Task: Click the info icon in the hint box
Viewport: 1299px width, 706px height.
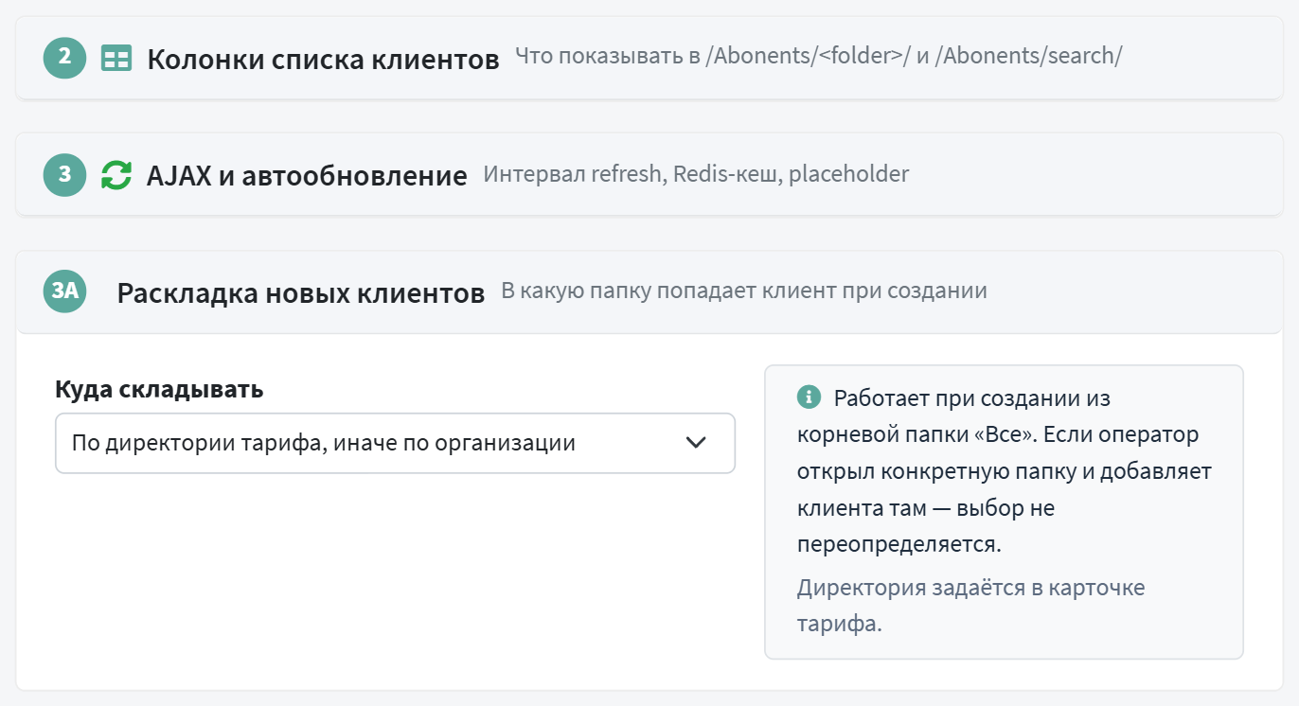Action: click(808, 397)
